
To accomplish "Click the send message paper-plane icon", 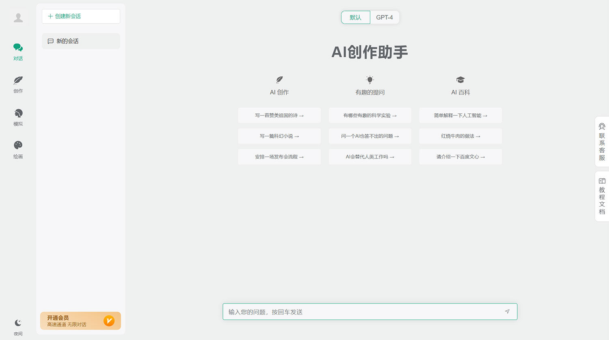I will pyautogui.click(x=507, y=312).
